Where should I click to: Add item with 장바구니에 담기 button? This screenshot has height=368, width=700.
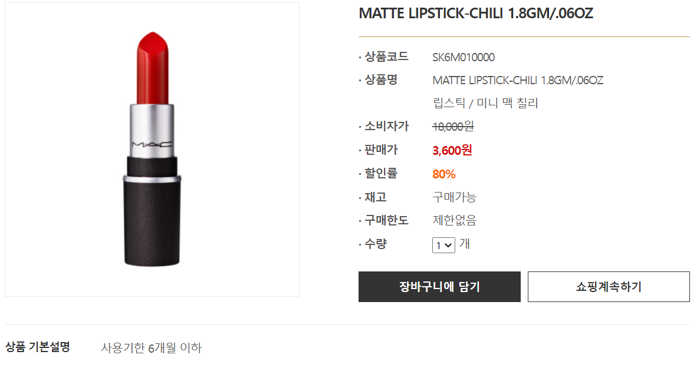439,287
